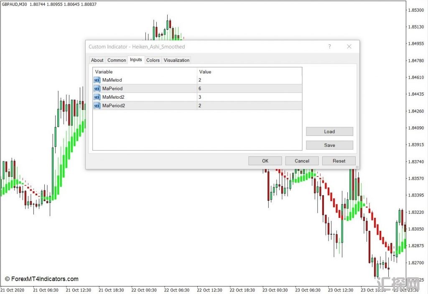Click the MaPeriod2 variable type icon
Viewport: 428px width, 294px height.
[97, 106]
